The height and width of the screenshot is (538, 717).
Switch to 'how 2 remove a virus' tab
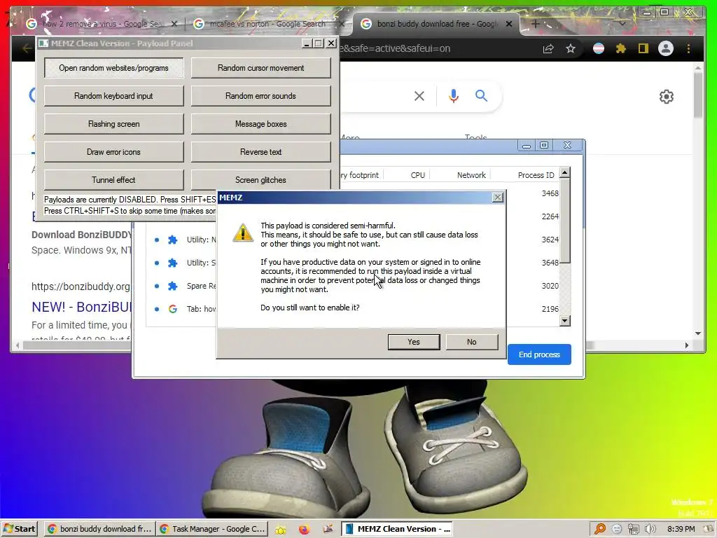click(102, 24)
